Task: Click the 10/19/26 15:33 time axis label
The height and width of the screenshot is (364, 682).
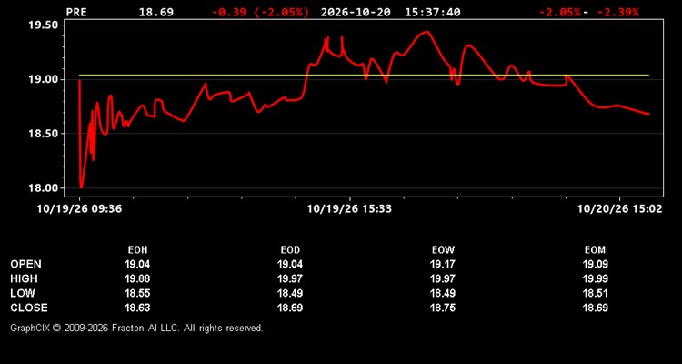Action: (x=349, y=209)
